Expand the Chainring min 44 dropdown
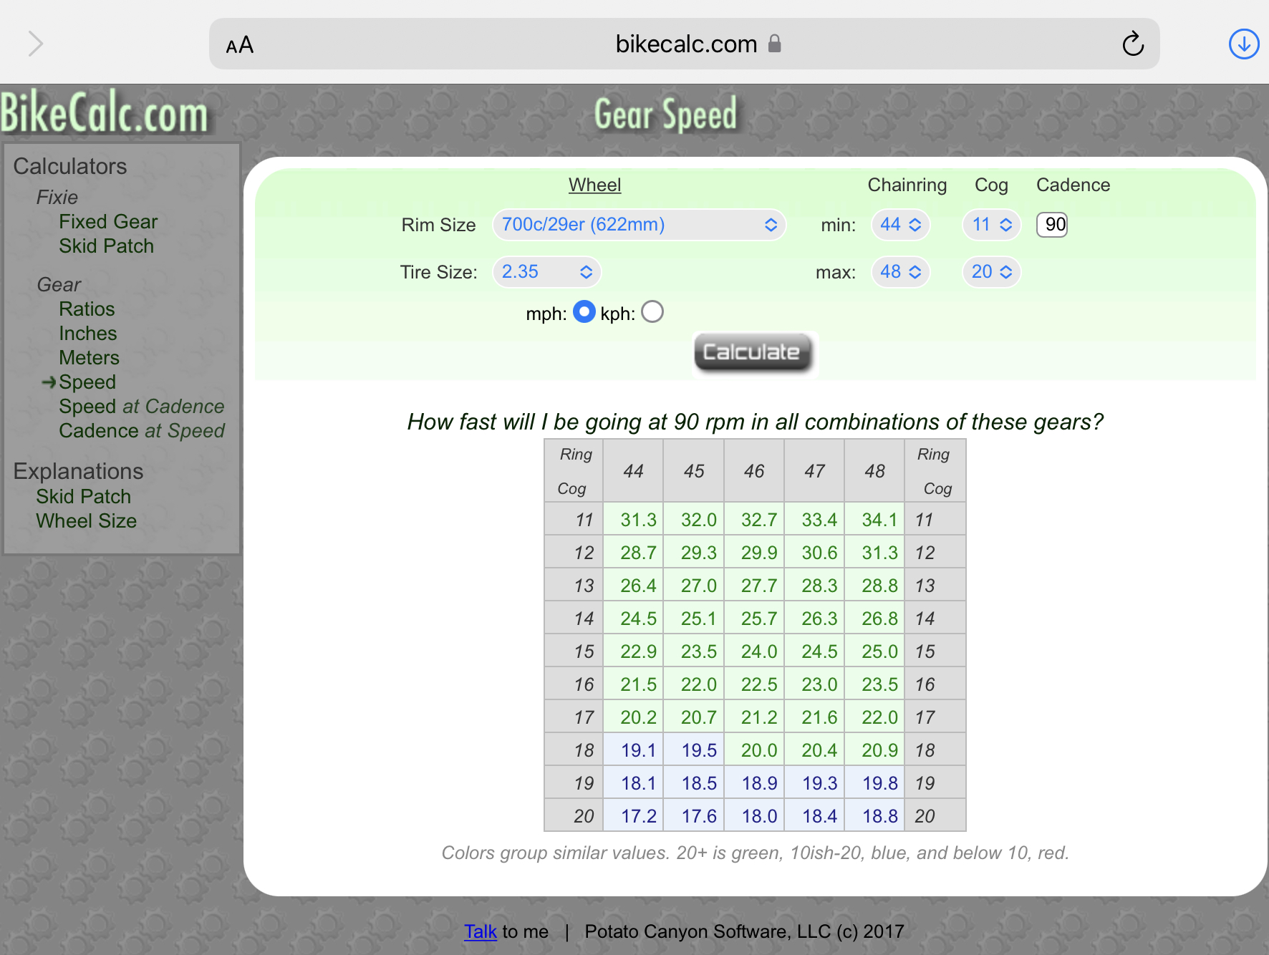This screenshot has width=1269, height=955. click(x=900, y=225)
